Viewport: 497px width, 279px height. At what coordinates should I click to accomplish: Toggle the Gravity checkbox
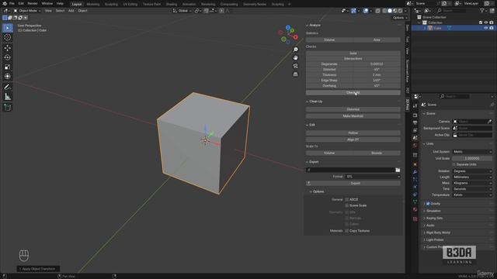428,204
